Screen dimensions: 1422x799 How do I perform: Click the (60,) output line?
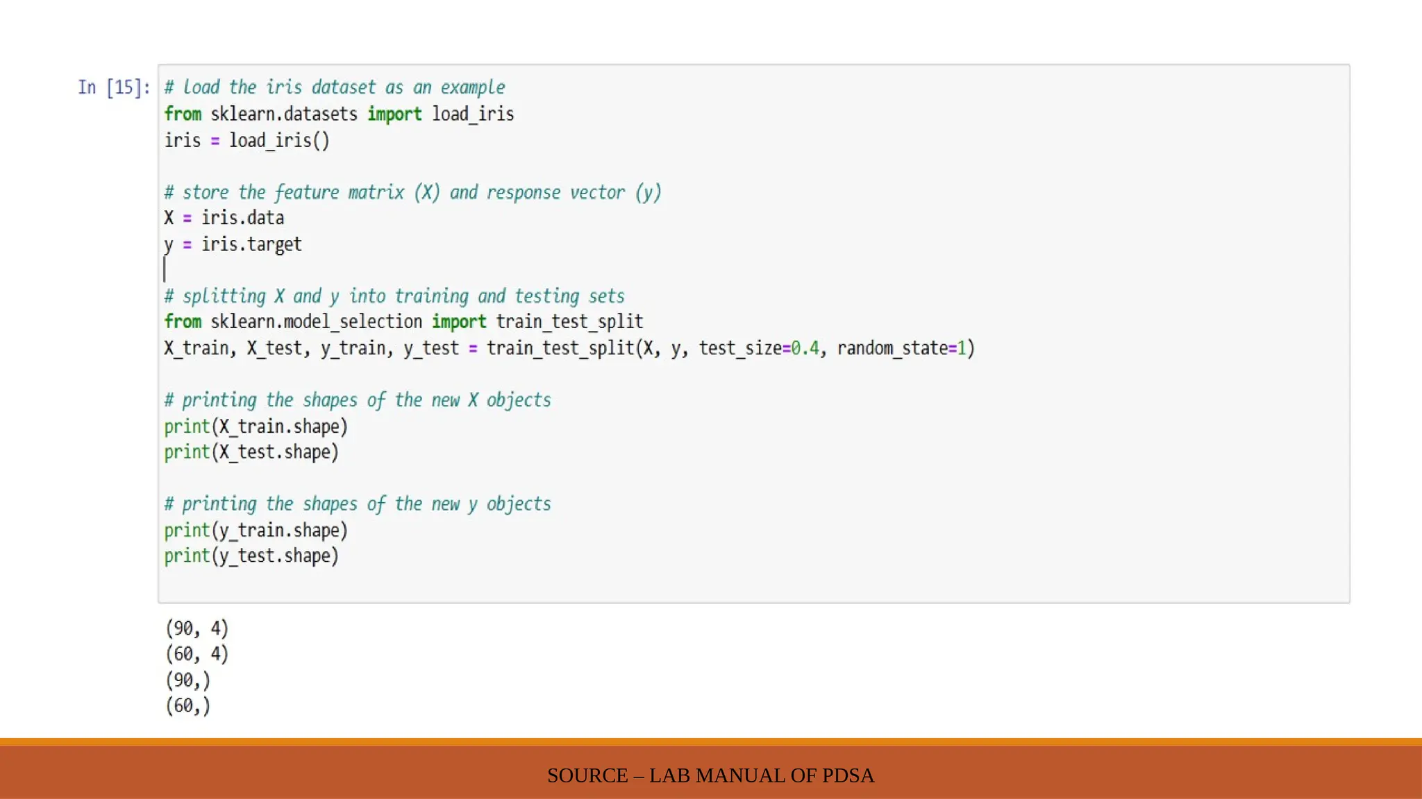(x=187, y=706)
